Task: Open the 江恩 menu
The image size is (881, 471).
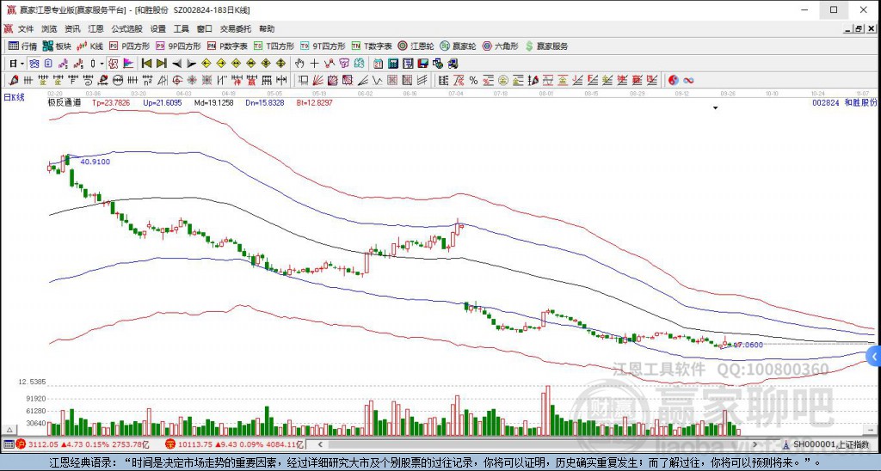Action: coord(95,28)
